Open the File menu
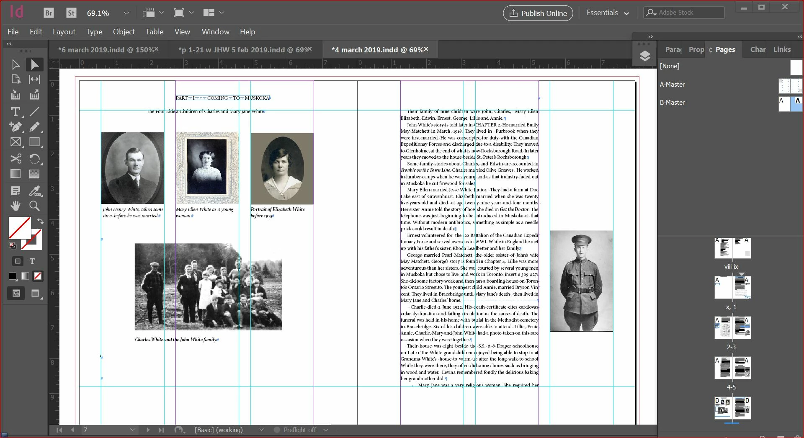Screen dimensions: 804x438 (13, 32)
